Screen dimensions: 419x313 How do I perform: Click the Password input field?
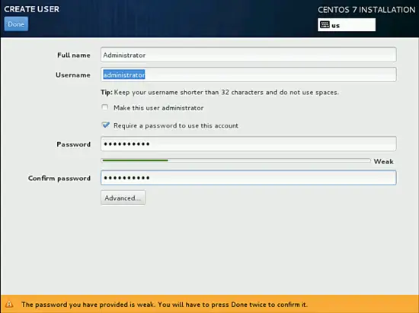248,144
